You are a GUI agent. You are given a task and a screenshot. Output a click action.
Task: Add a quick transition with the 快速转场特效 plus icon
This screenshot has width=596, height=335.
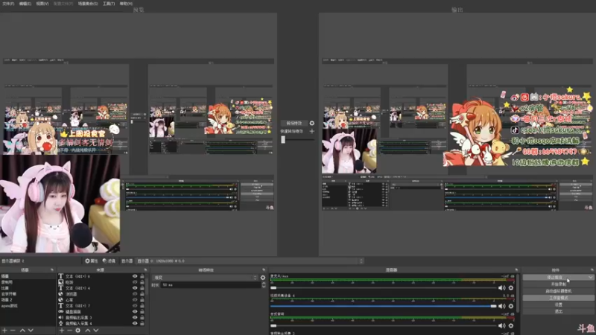[311, 131]
